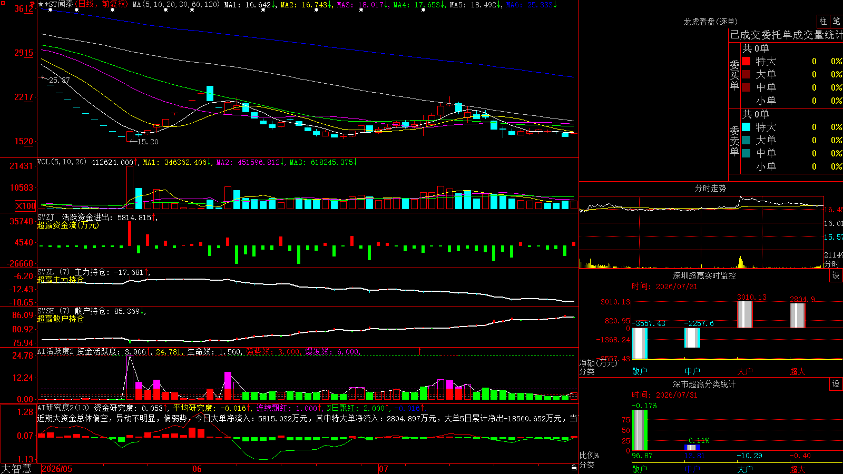Click the 时间: 2026/07/31 label in 深圳超赢实时监控
Viewport: 843px width, 474px height.
(x=664, y=287)
